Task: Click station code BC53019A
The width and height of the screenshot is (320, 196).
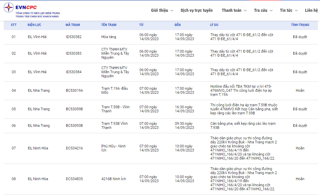Action: 74,90
